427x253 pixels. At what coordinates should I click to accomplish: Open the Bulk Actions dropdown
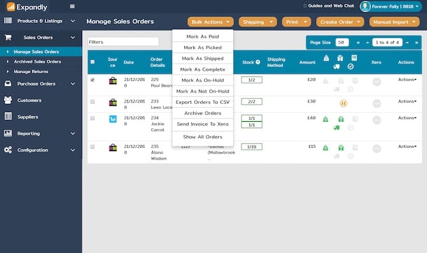210,22
